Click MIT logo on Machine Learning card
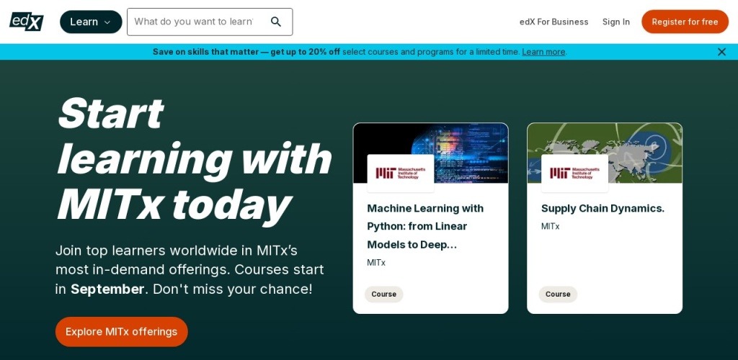The image size is (738, 360). (x=401, y=173)
